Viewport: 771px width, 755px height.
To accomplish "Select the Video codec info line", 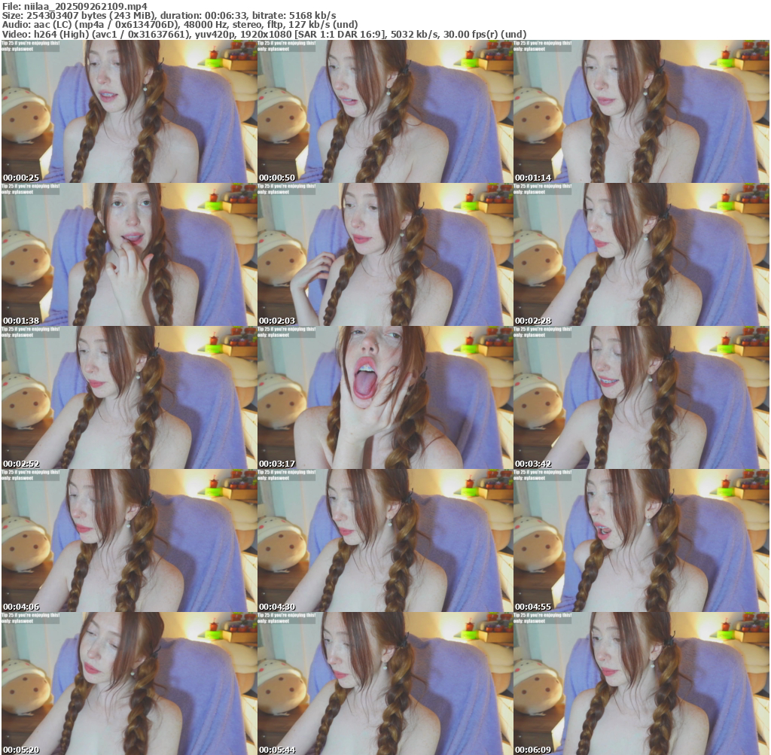I will [x=264, y=34].
